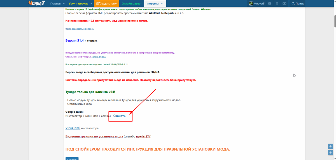This screenshot has height=160, width=336.
Task: Click the Все версии адаптированы под патч line
Action: click(x=97, y=64)
